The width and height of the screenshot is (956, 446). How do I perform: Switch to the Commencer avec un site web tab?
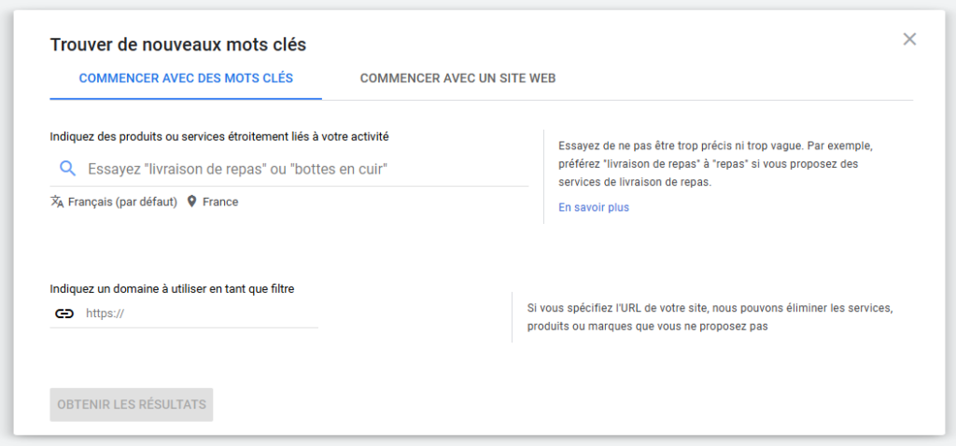coord(457,78)
